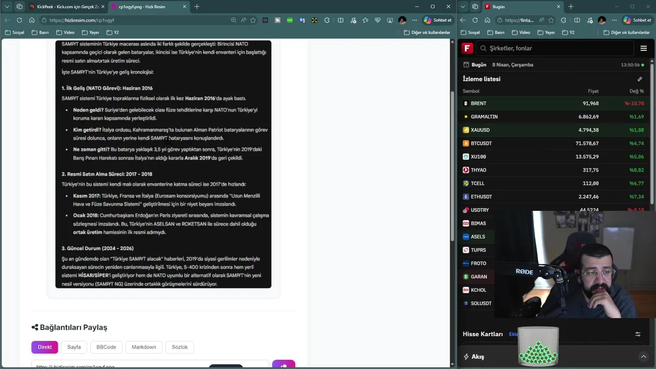Click the Şirketler, fonlar search field
This screenshot has height=369, width=656.
pos(555,48)
